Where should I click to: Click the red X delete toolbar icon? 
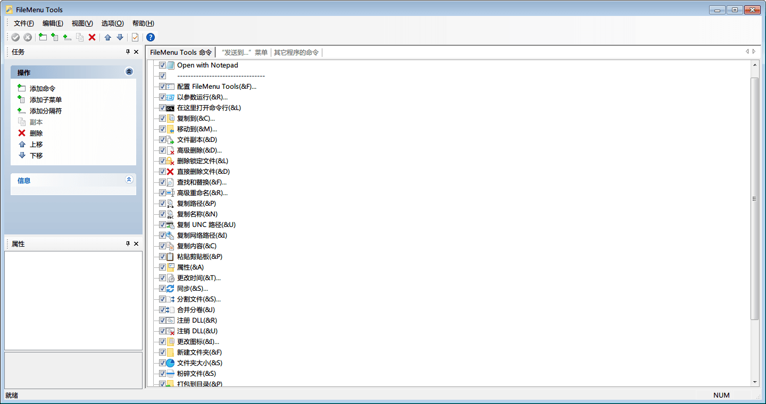click(92, 37)
